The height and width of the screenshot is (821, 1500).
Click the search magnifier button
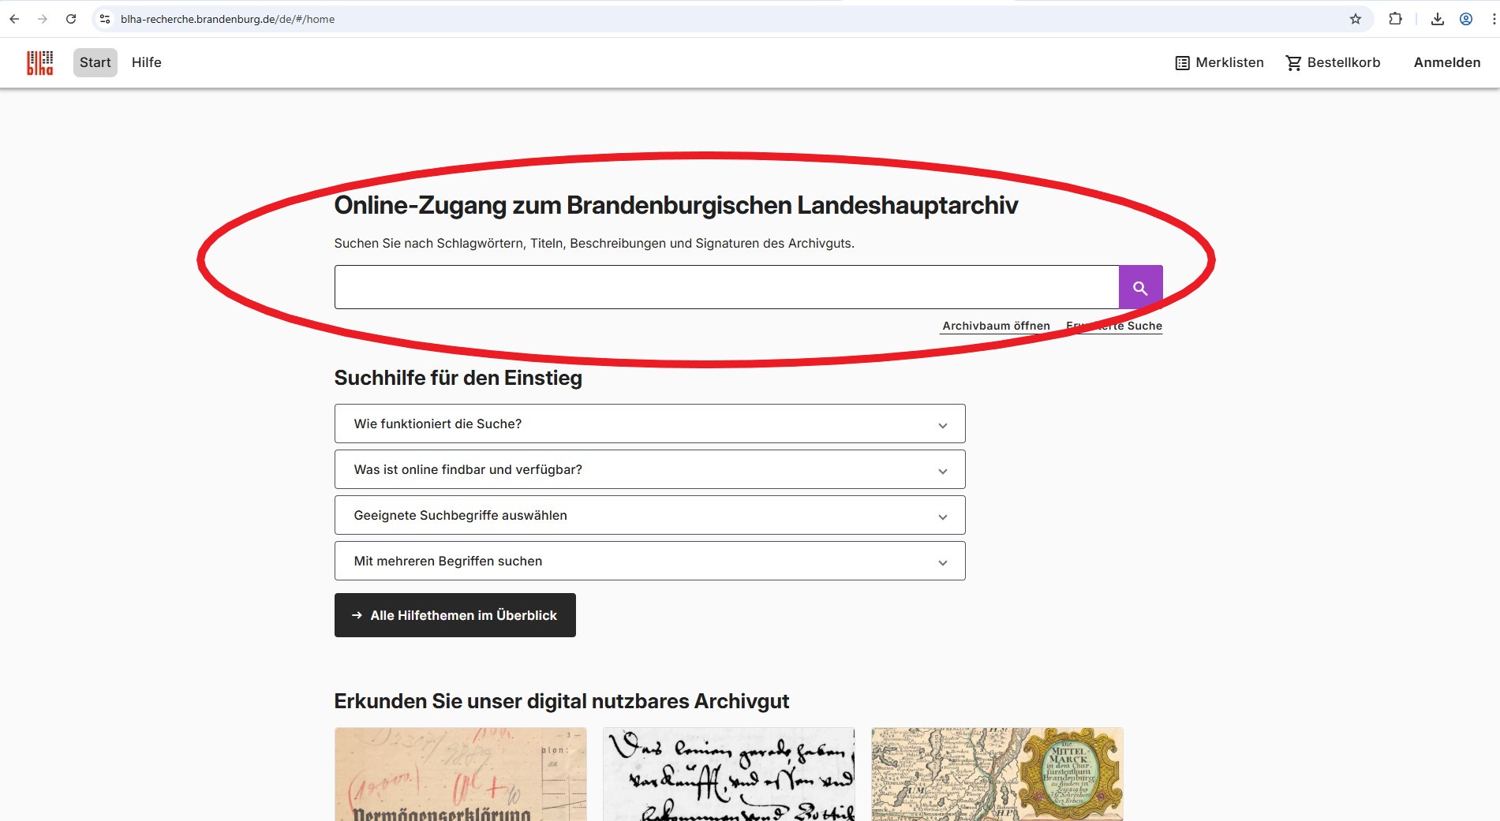[x=1140, y=286]
